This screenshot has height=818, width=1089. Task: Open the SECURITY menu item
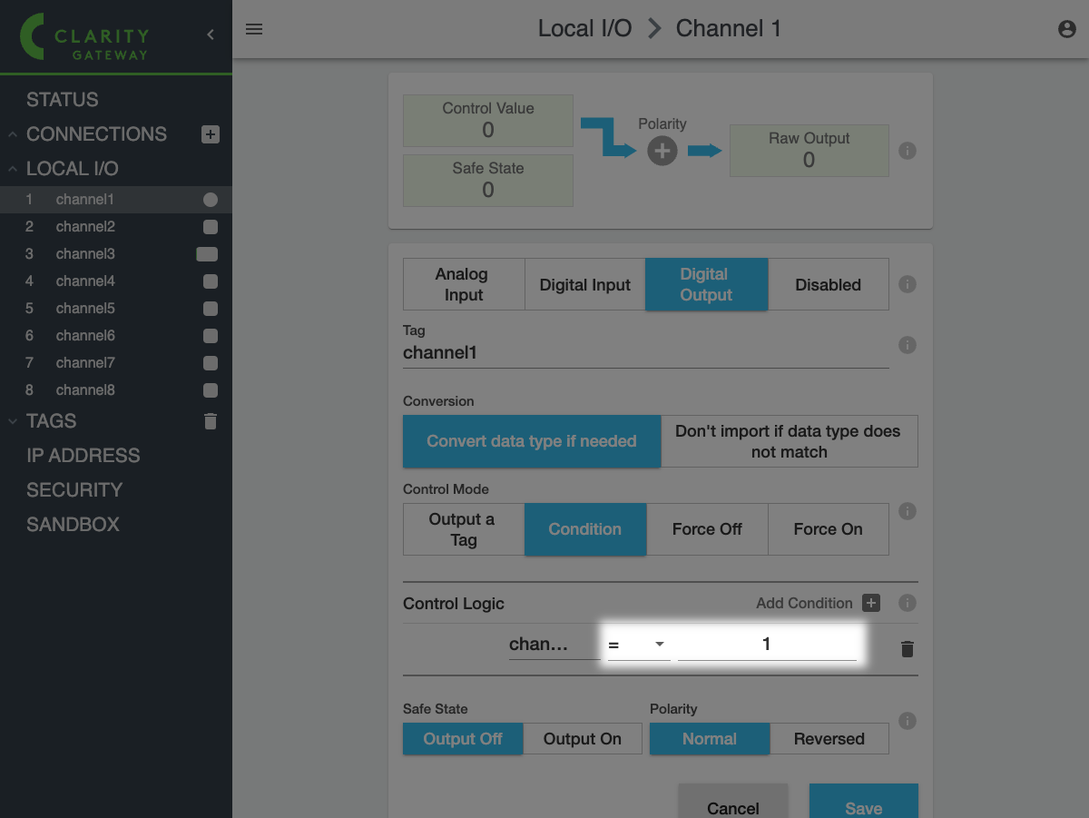(74, 490)
